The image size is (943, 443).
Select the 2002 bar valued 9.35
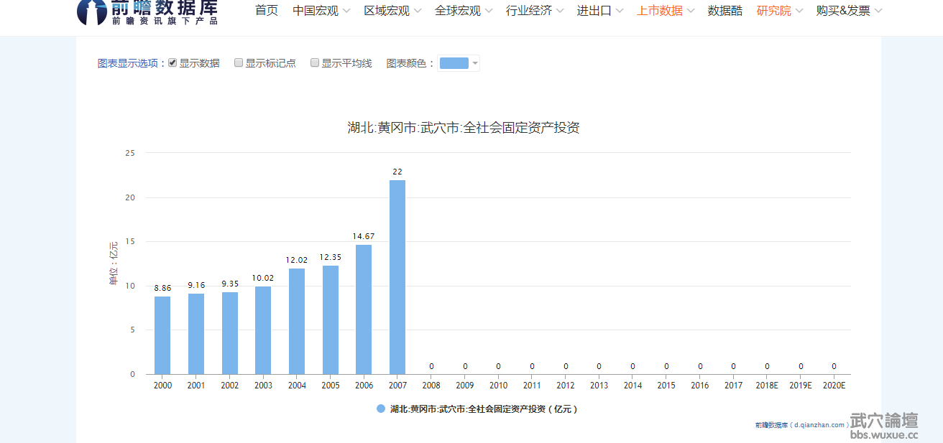click(230, 333)
